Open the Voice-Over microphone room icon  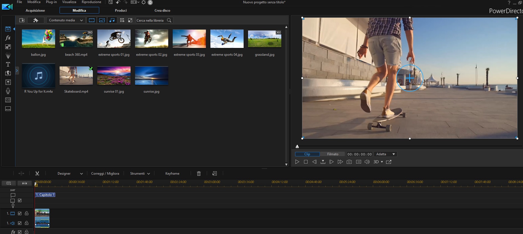[x=8, y=91]
